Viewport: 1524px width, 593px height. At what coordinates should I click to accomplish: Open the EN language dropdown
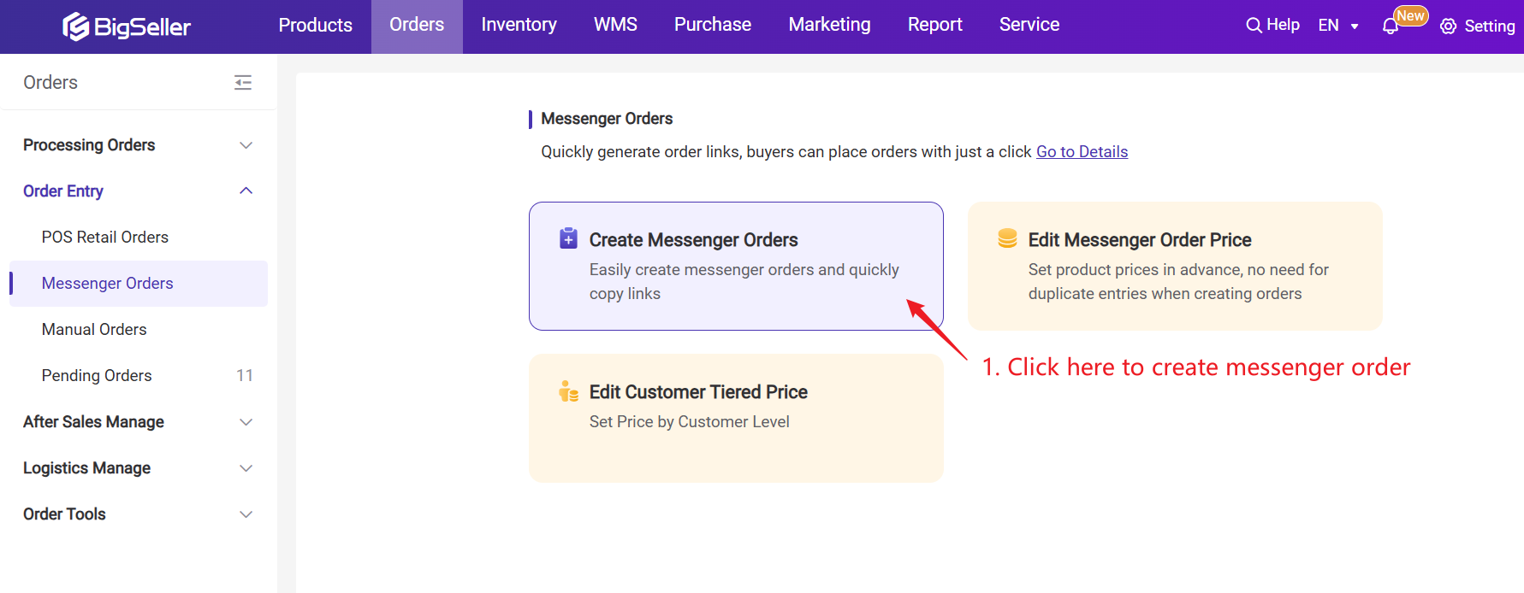1338,26
